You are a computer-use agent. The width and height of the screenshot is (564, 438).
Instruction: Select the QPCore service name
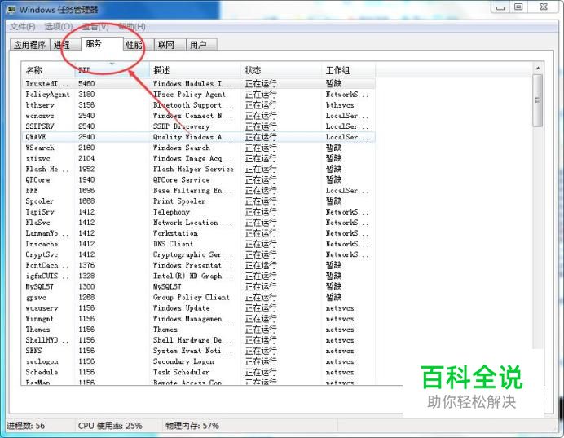pyautogui.click(x=37, y=180)
